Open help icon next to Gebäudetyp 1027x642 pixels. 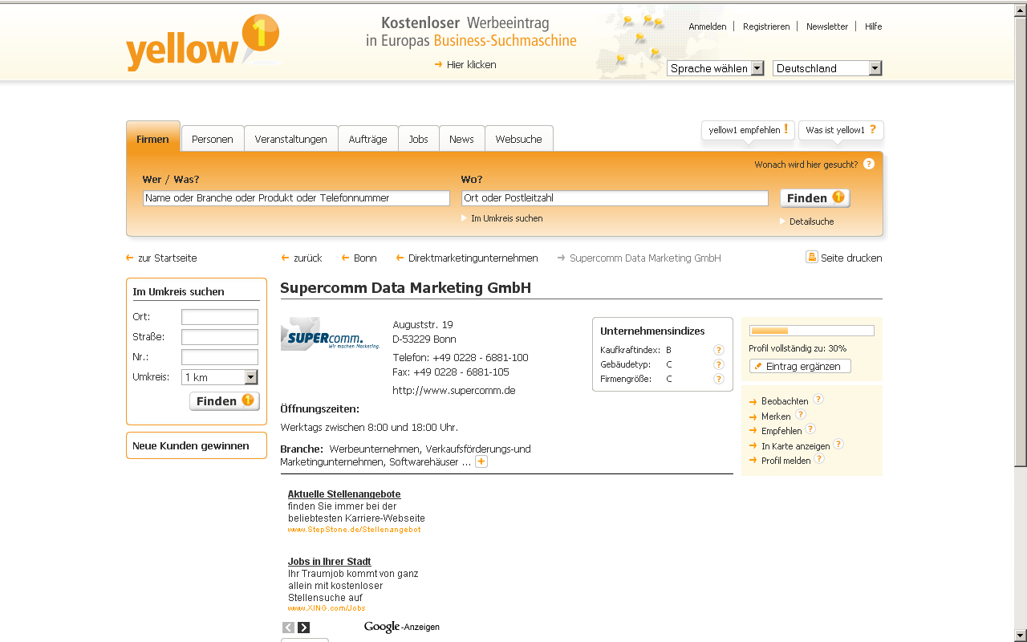pyautogui.click(x=719, y=364)
